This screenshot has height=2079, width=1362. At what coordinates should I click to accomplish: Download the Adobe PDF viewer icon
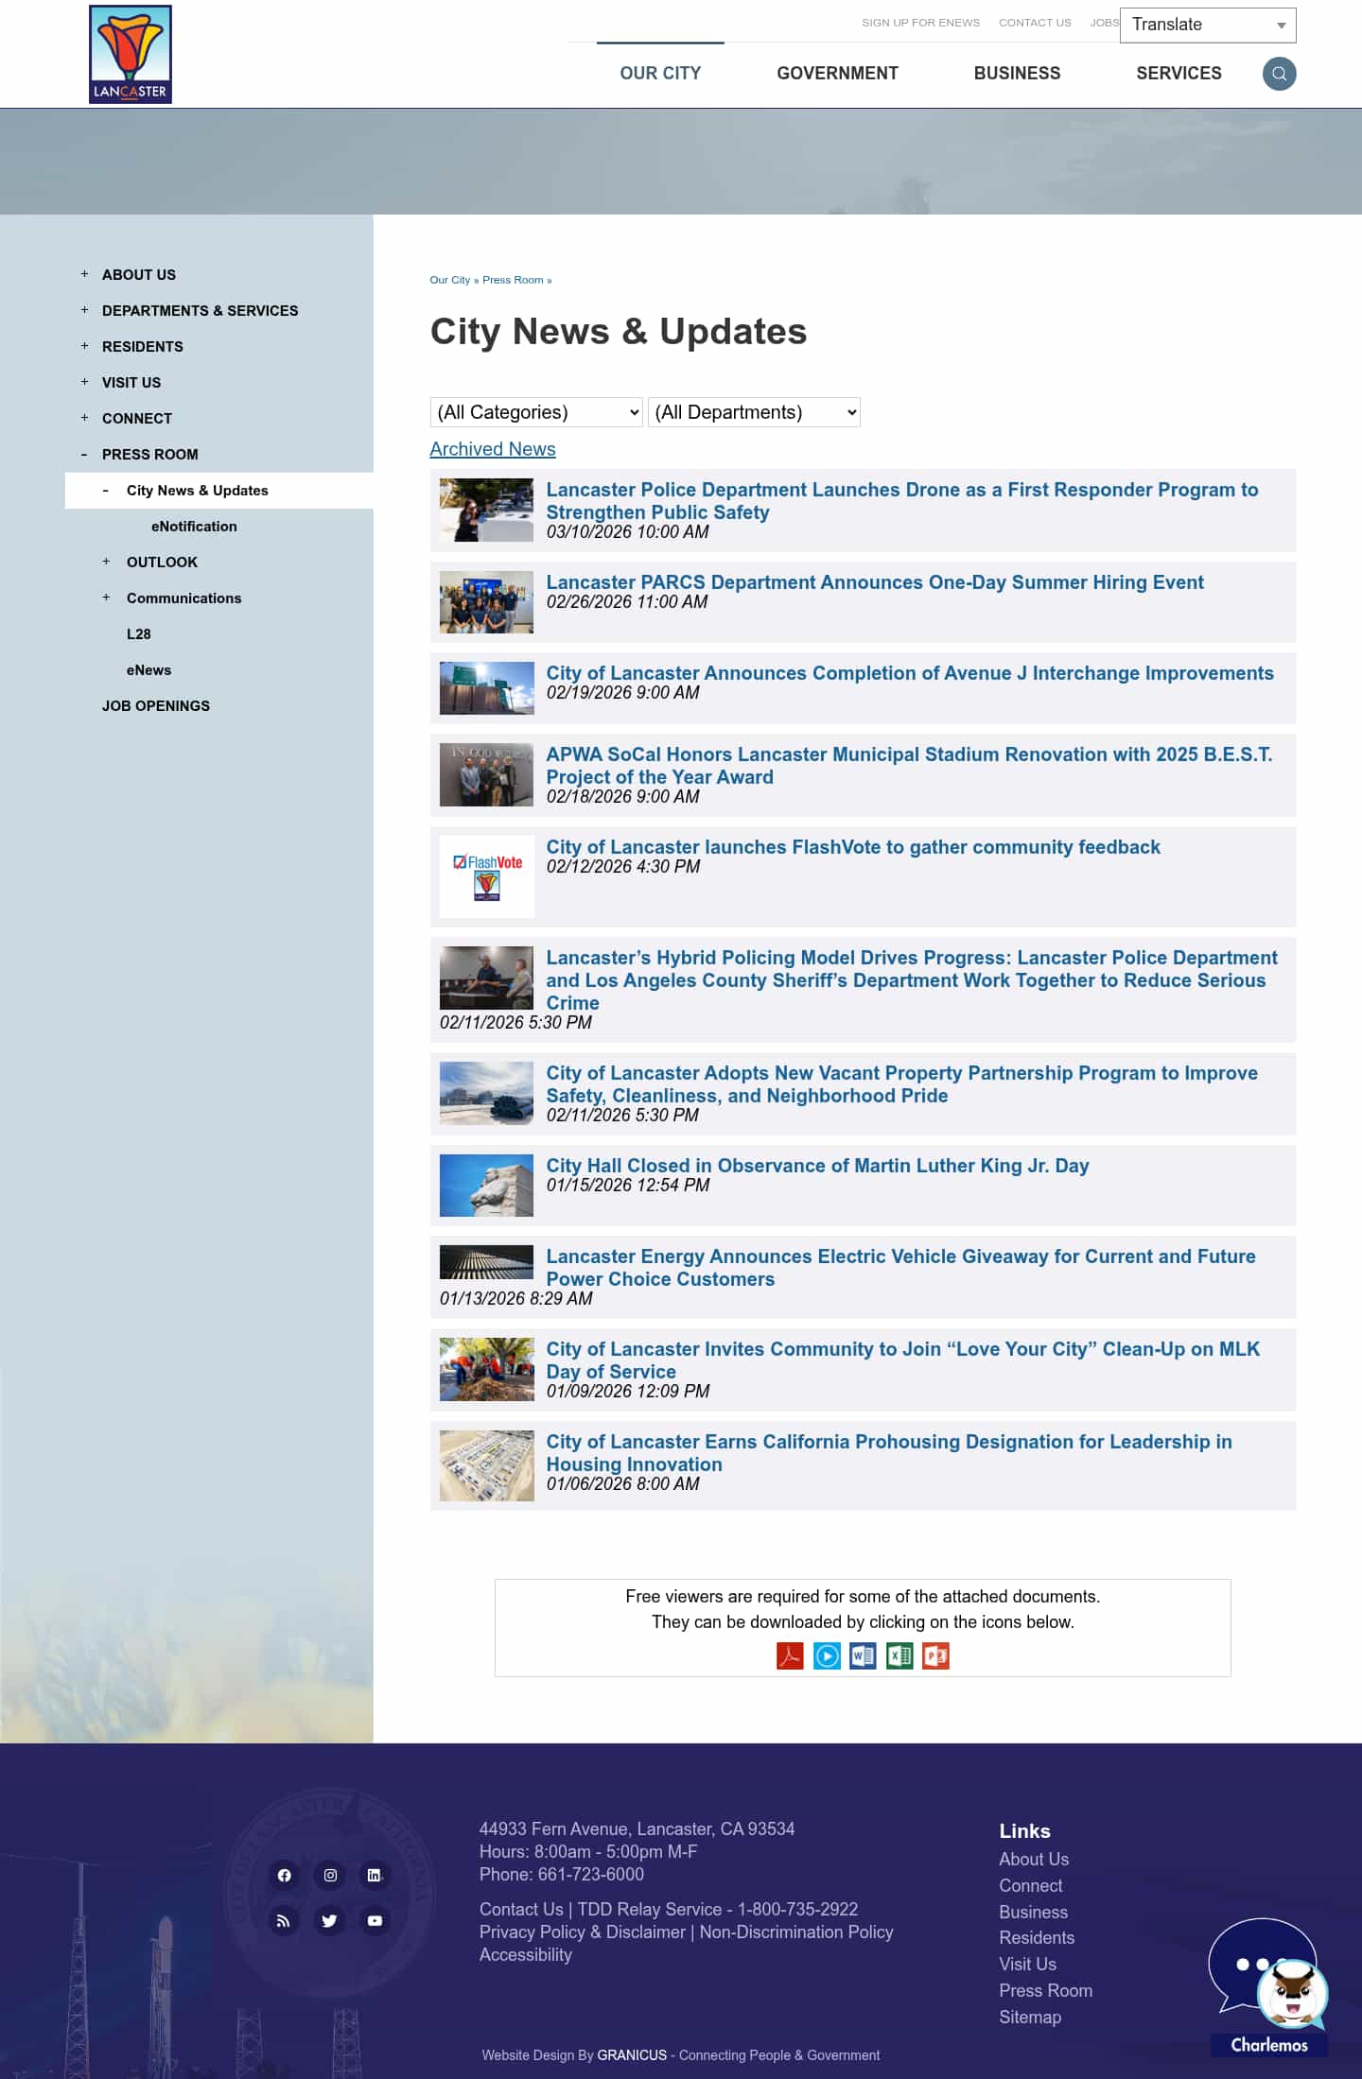coord(790,1656)
